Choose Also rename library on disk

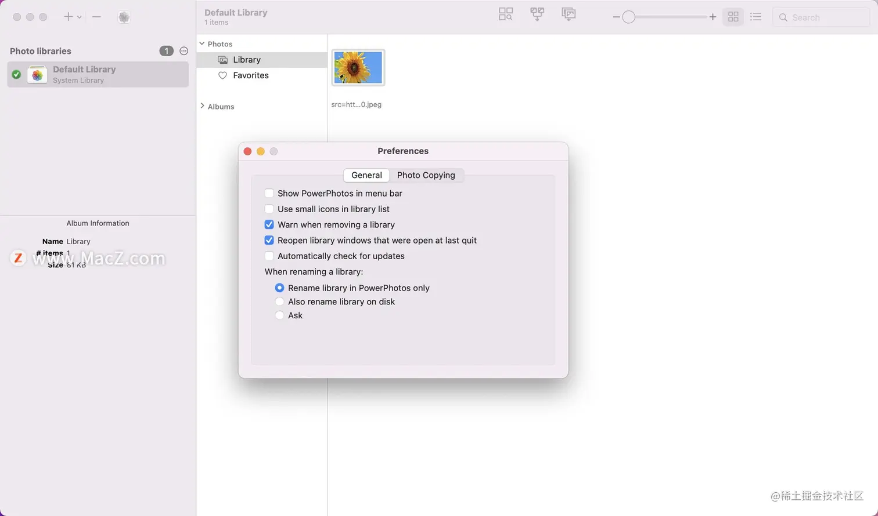[279, 301]
